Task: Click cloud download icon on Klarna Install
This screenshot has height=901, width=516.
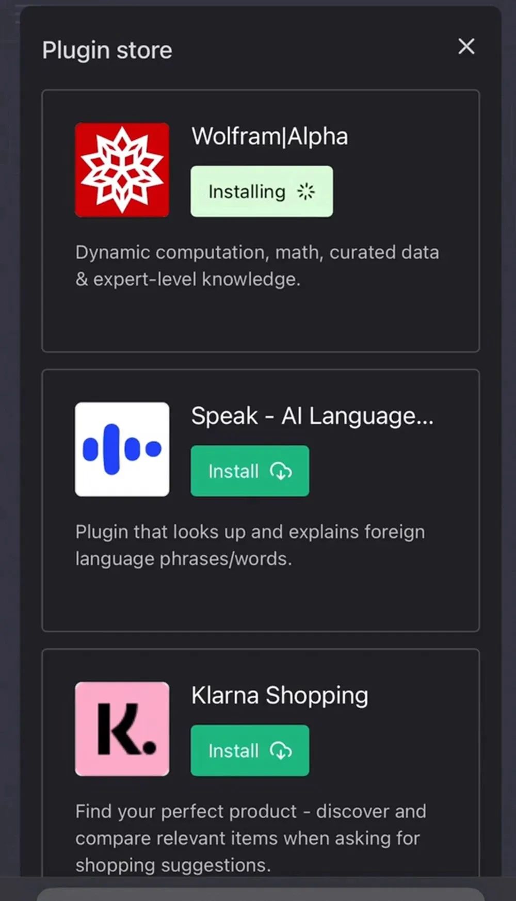Action: [281, 751]
